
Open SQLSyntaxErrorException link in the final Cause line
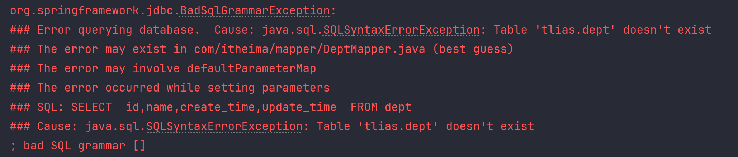point(224,127)
